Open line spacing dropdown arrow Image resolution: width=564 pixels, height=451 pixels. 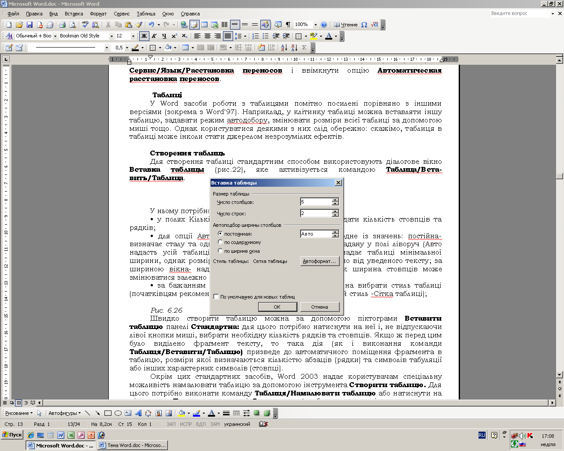click(x=244, y=36)
